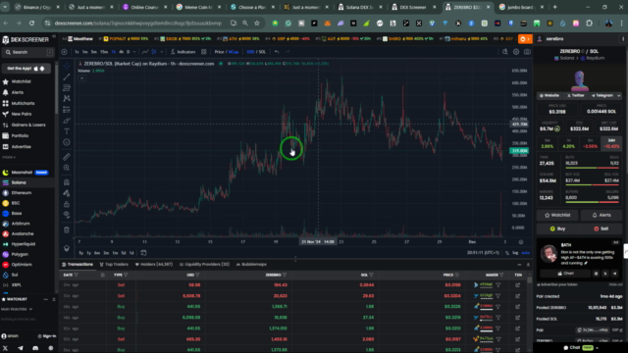Image resolution: width=628 pixels, height=353 pixels.
Task: Open the Main Watchlist dropdown
Action: (17, 309)
